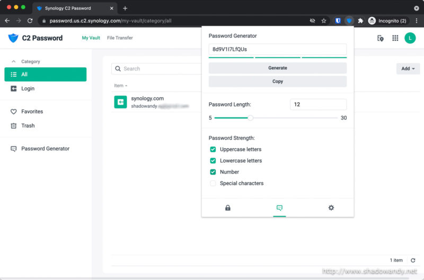Viewport: 424px width, 280px height.
Task: Open settings gear in extension popup
Action: tap(331, 208)
